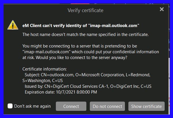This screenshot has width=173, height=118.
Task: Click the Subject CN=outlook.com line
Action: [x=88, y=75]
